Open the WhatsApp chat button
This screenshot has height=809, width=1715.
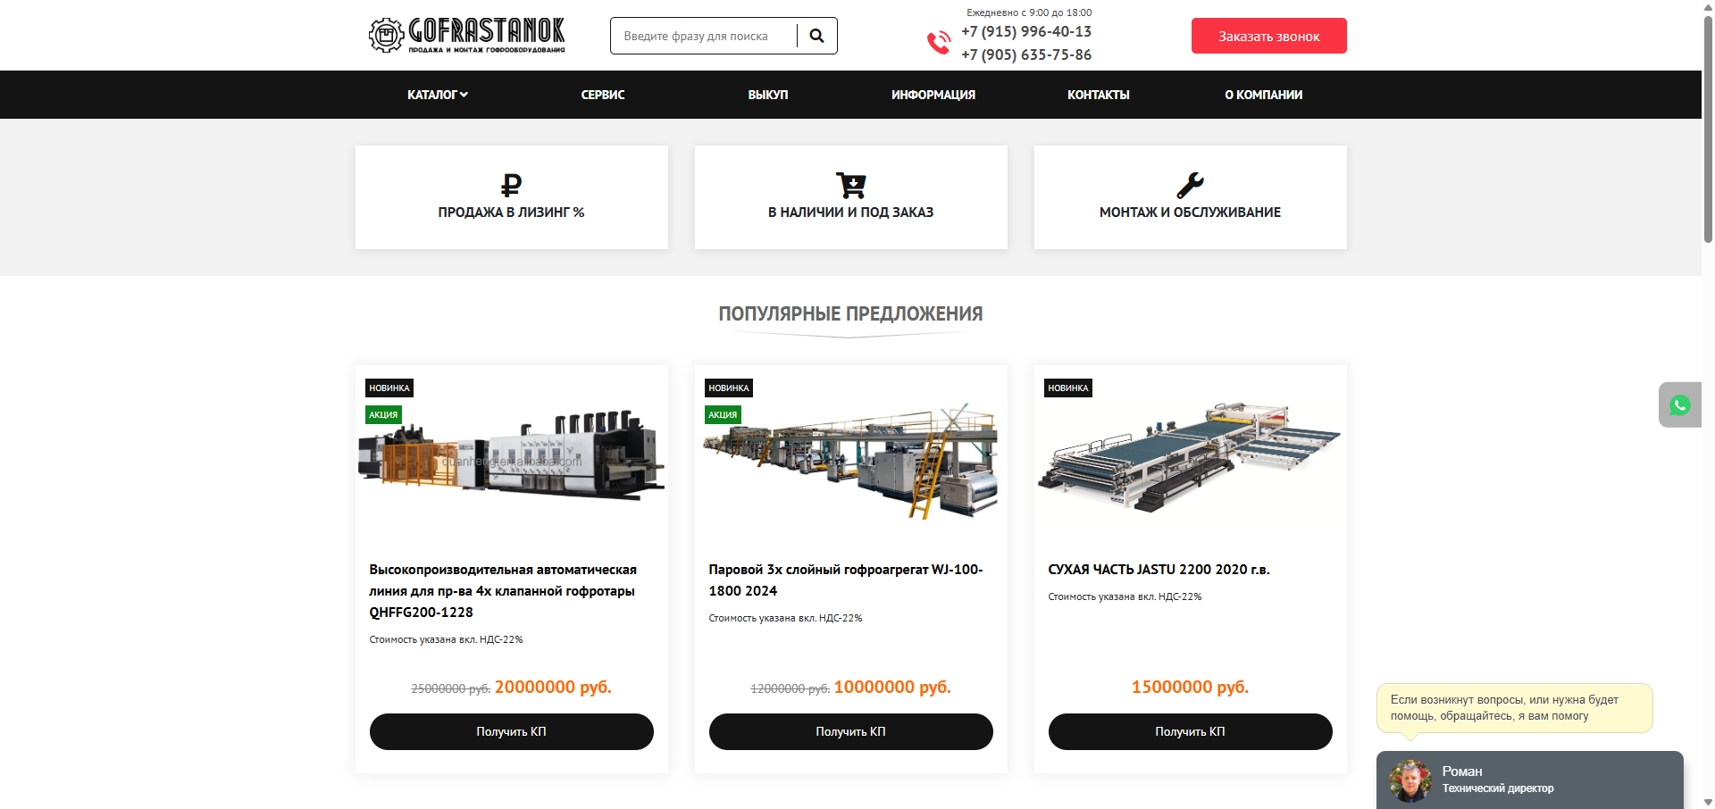click(x=1680, y=404)
